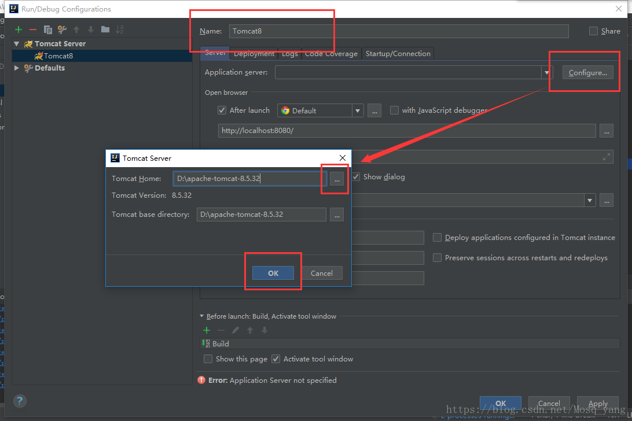Focus the Tomcat Home path field
This screenshot has height=421, width=632.
pos(249,179)
